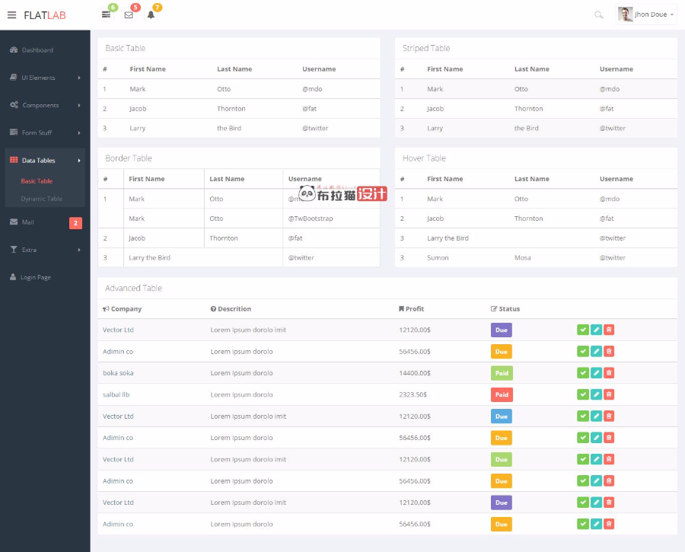Collapse the Data Tables arrow
Image resolution: width=685 pixels, height=552 pixels.
tap(79, 161)
